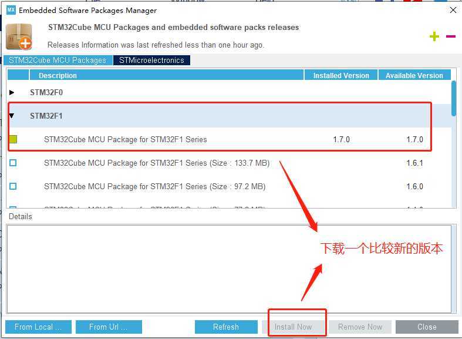
Task: Click the Available Version column header
Action: 414,75
